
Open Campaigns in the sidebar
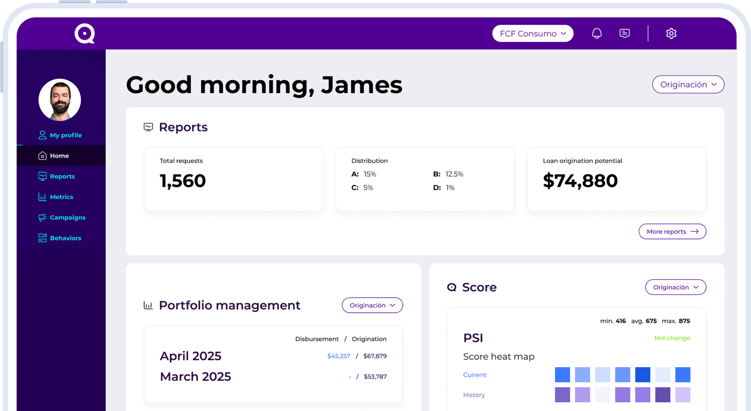click(x=61, y=217)
